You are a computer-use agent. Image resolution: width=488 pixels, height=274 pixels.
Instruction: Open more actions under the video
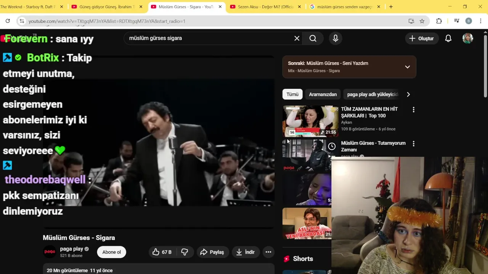268,252
